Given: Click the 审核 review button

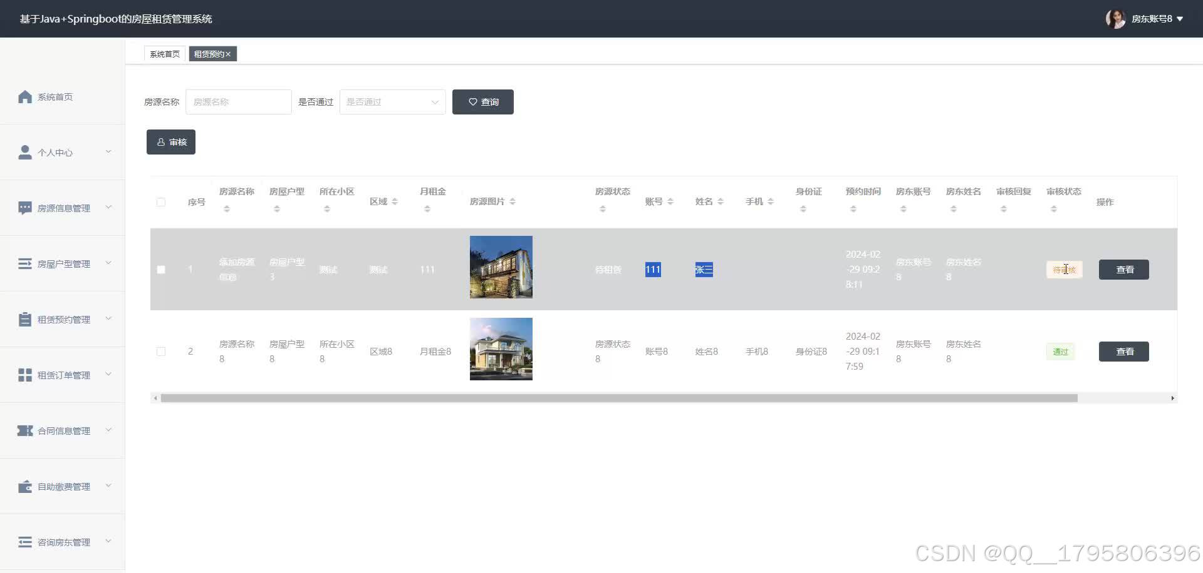Looking at the screenshot, I should [171, 142].
